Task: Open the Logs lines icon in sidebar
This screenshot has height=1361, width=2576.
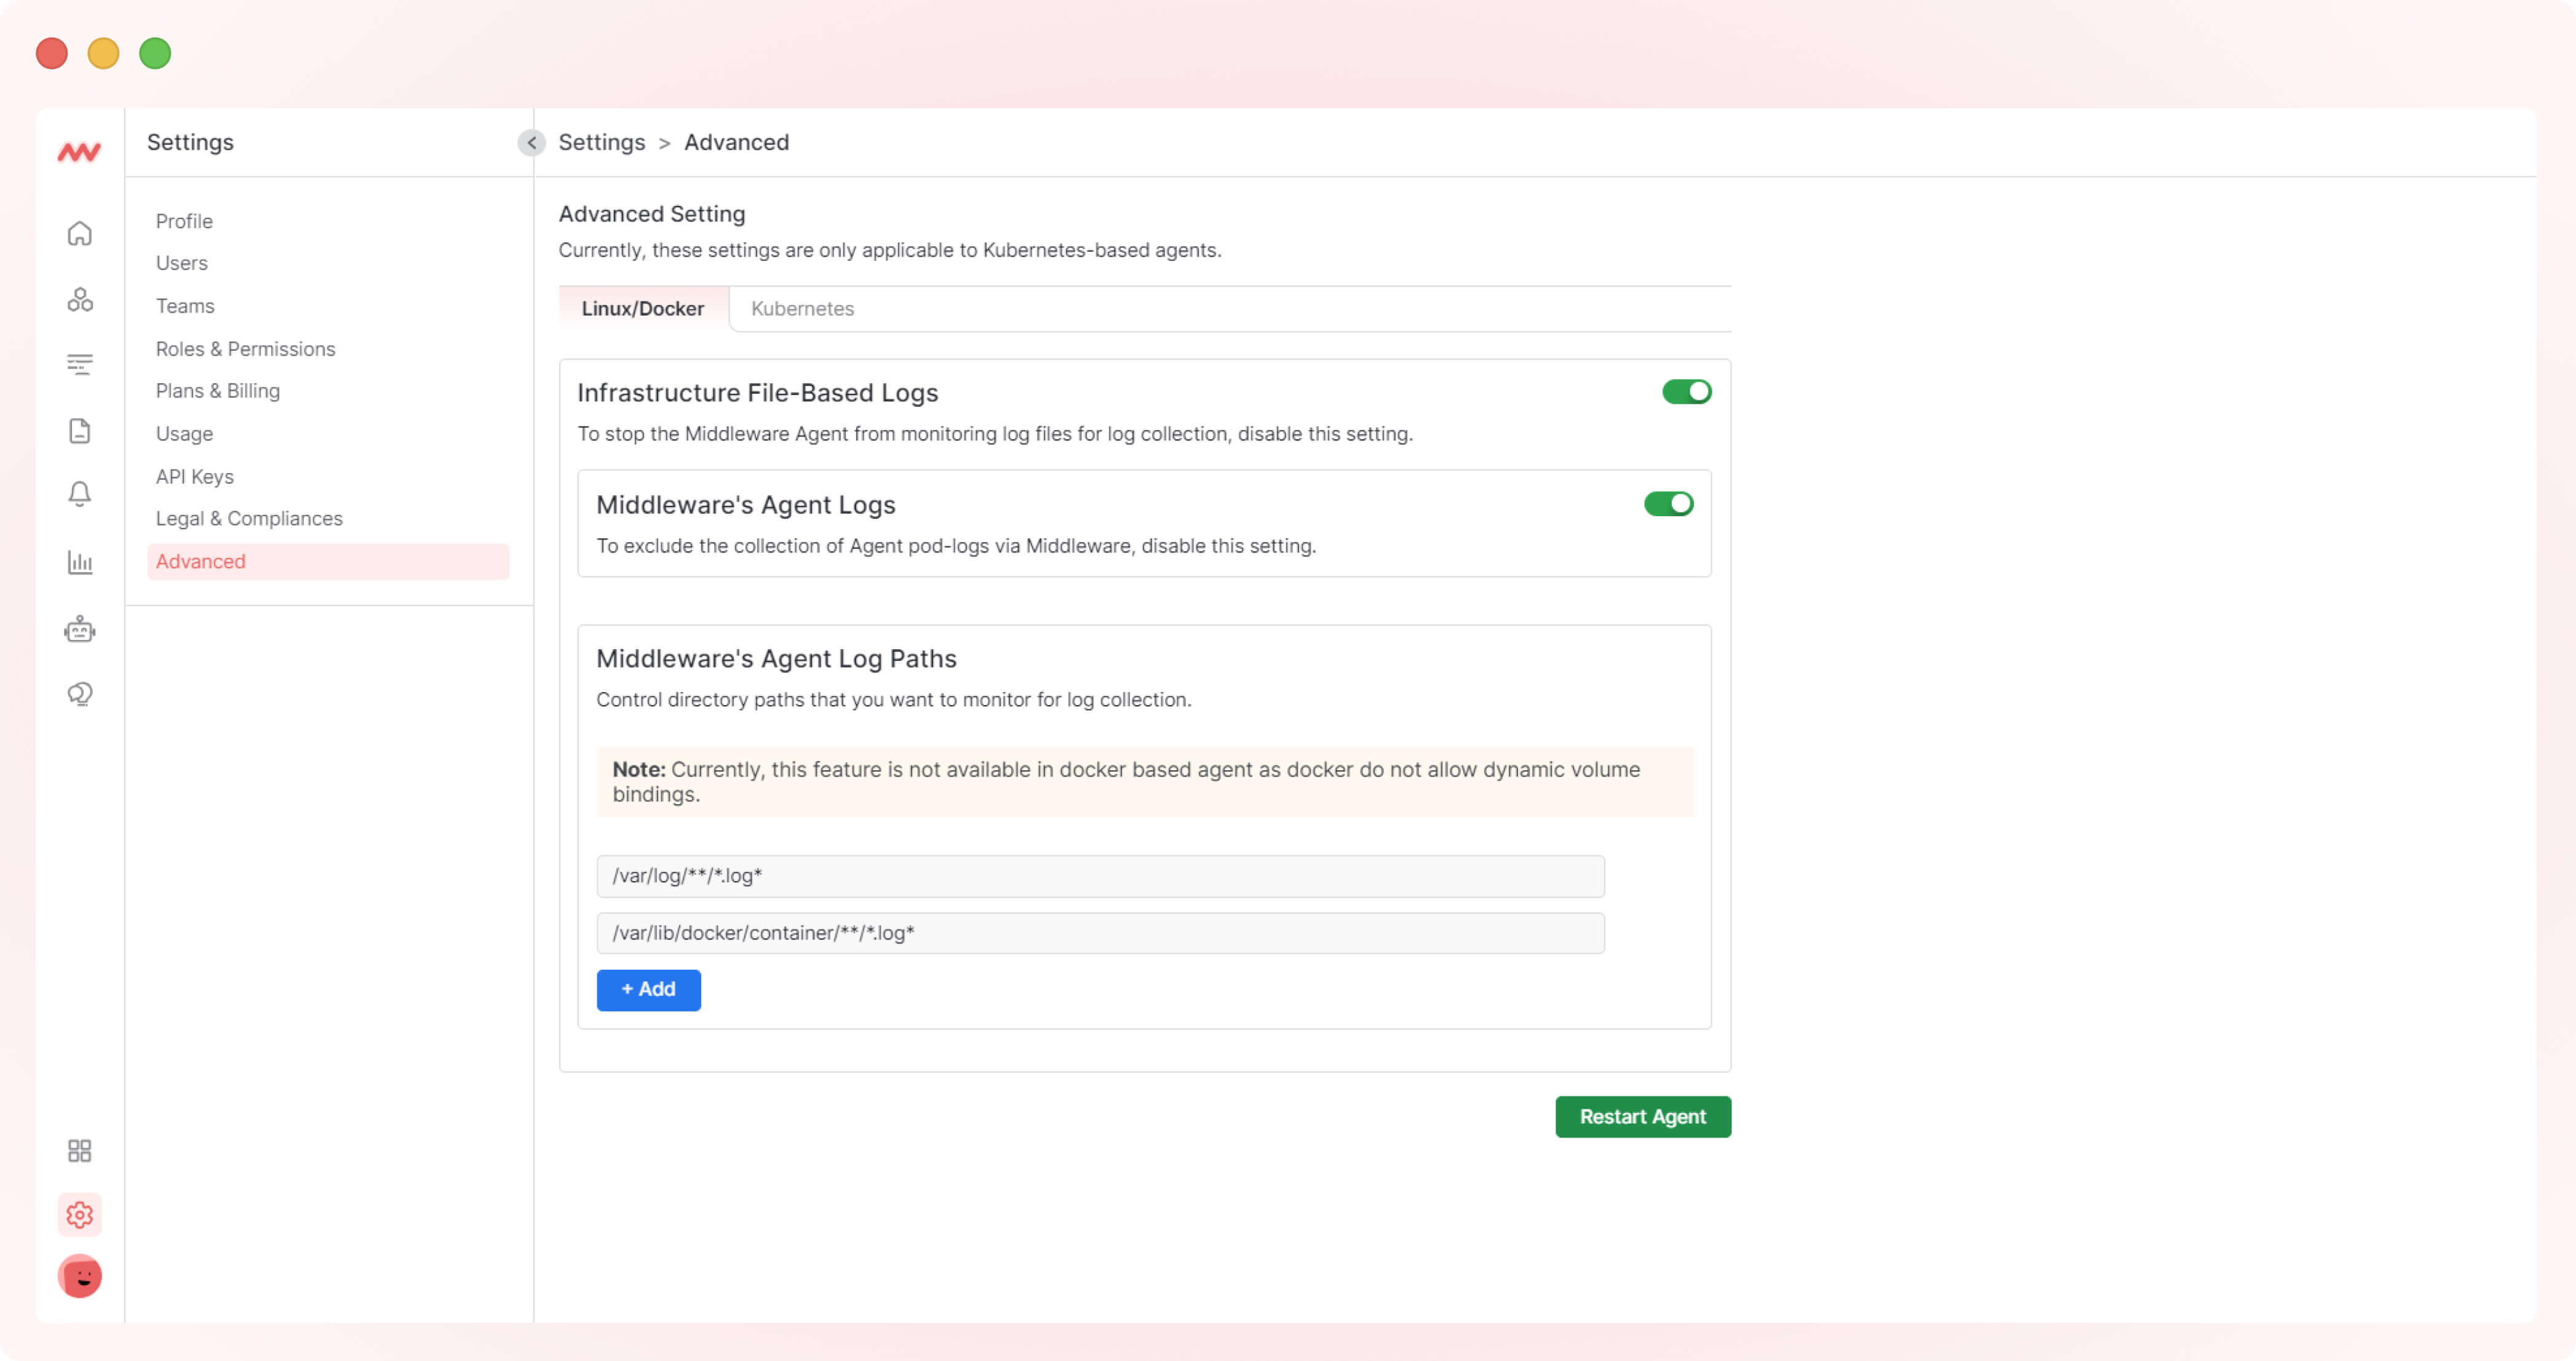Action: 80,364
